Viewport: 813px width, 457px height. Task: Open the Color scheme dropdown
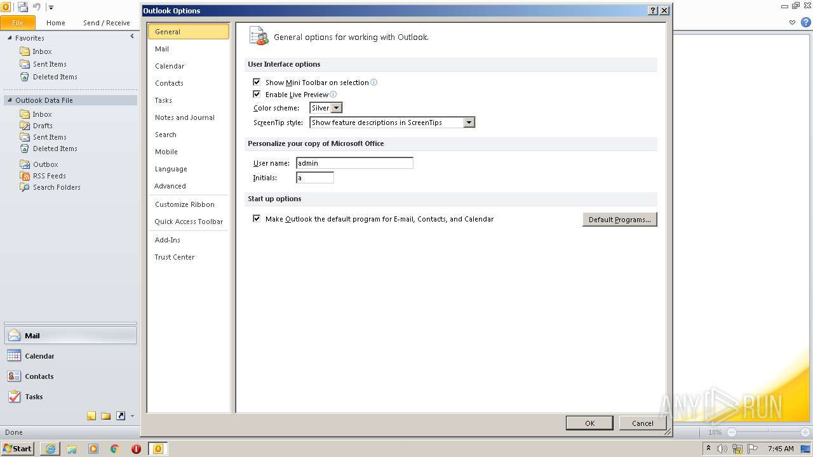coord(337,108)
